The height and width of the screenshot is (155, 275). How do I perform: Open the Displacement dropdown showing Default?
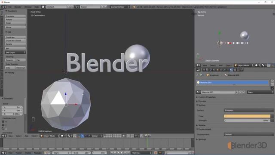[x=249, y=134]
